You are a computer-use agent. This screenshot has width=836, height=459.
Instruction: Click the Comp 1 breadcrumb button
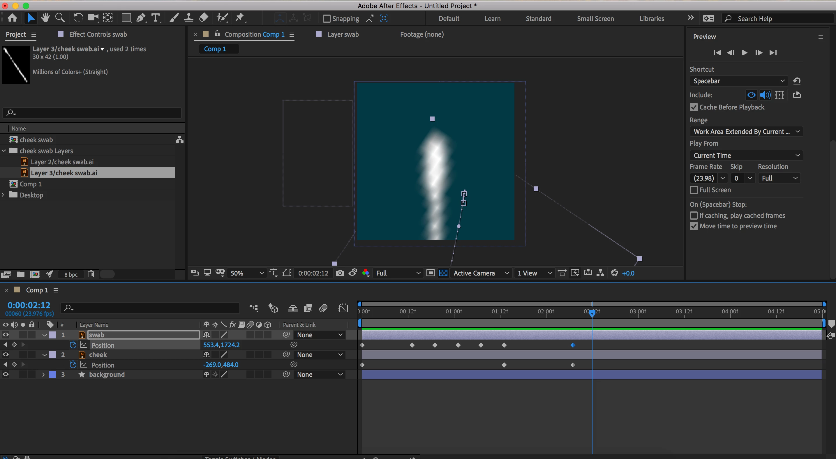tap(215, 49)
